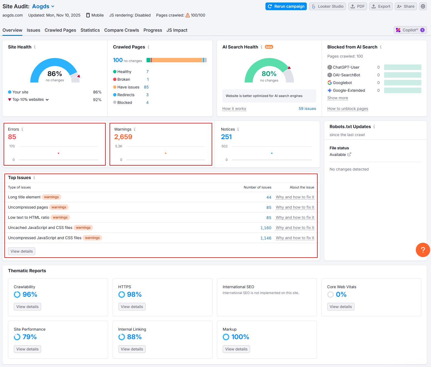Expand Show more AI bots list
Viewport: 431px width, 367px height.
click(337, 98)
